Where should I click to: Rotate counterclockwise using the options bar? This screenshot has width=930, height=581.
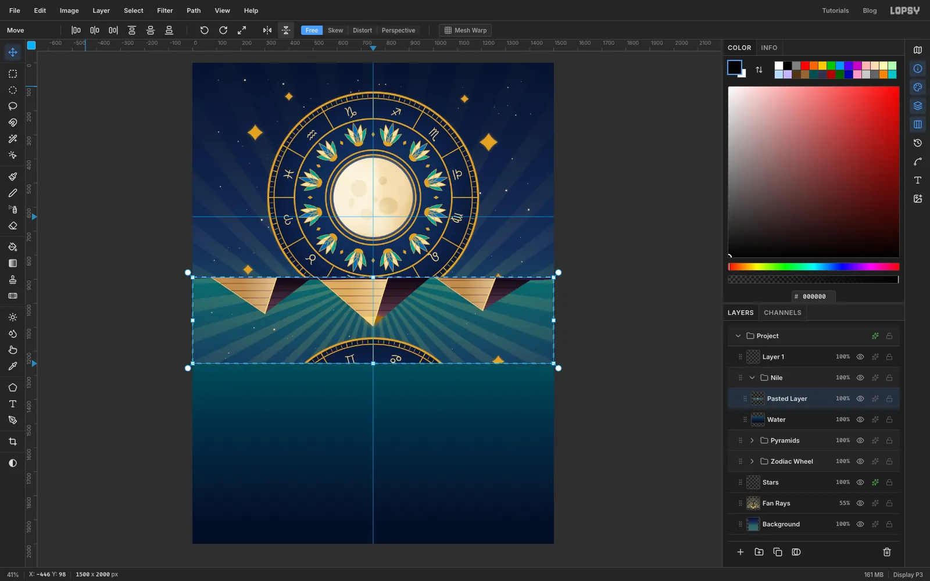coord(204,30)
